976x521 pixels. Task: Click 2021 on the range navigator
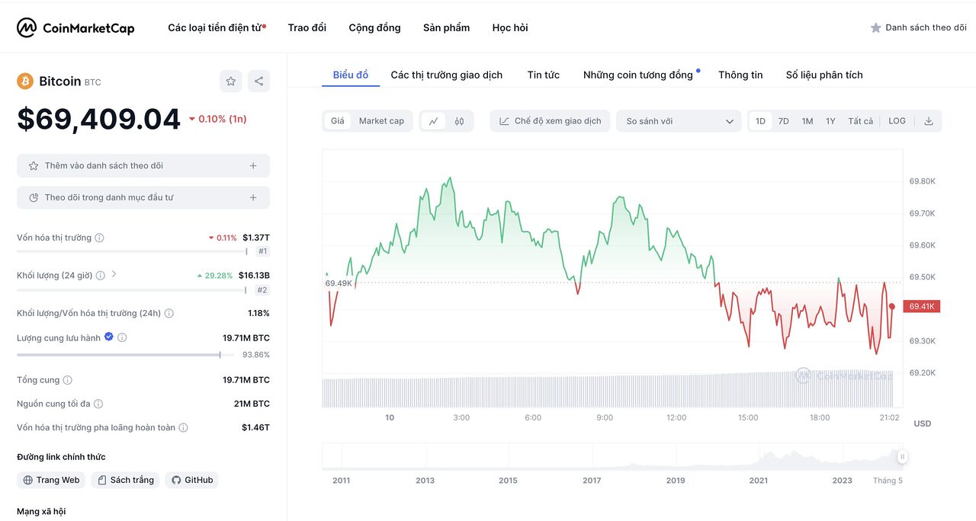[x=758, y=481]
